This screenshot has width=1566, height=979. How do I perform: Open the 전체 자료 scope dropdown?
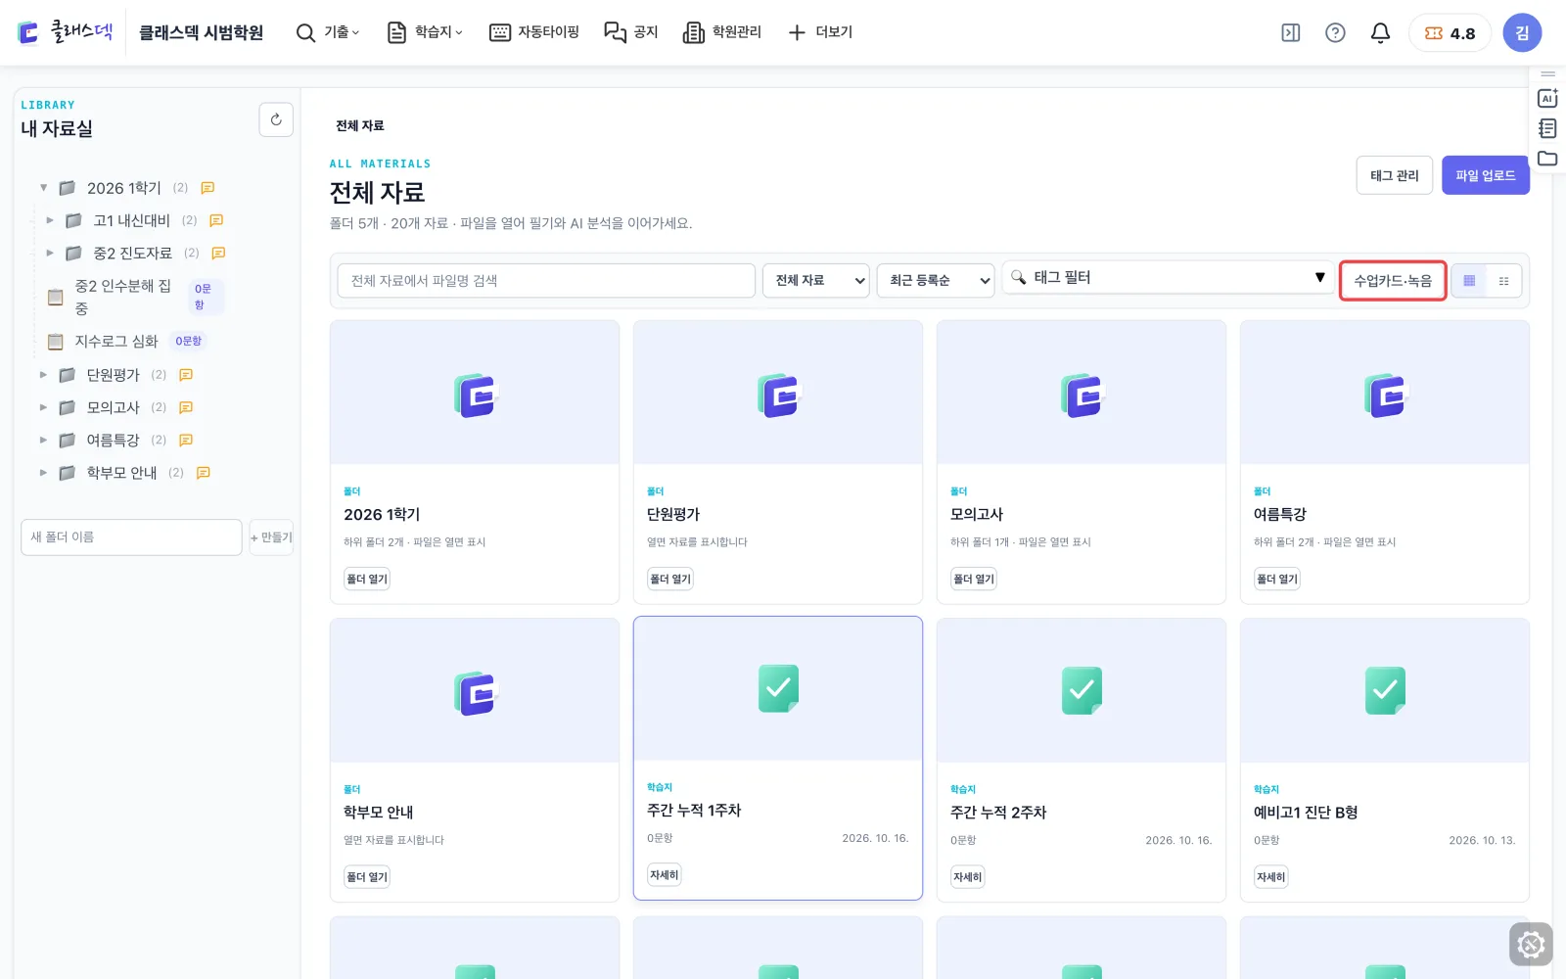click(815, 281)
